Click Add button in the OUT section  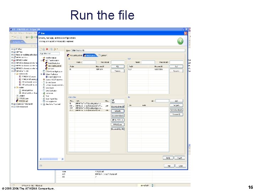pos(176,66)
